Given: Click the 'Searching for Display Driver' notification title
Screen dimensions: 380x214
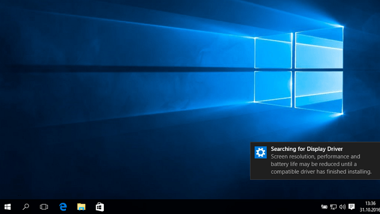Looking at the screenshot, I should click(306, 149).
